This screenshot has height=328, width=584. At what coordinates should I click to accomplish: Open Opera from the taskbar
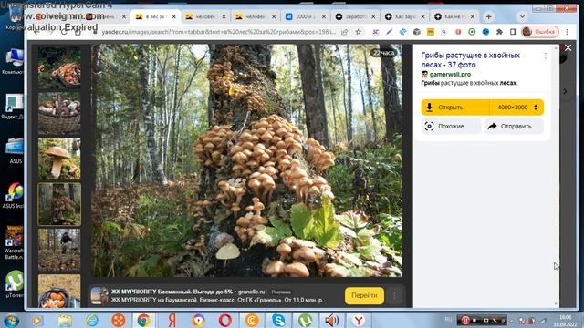pyautogui.click(x=225, y=320)
